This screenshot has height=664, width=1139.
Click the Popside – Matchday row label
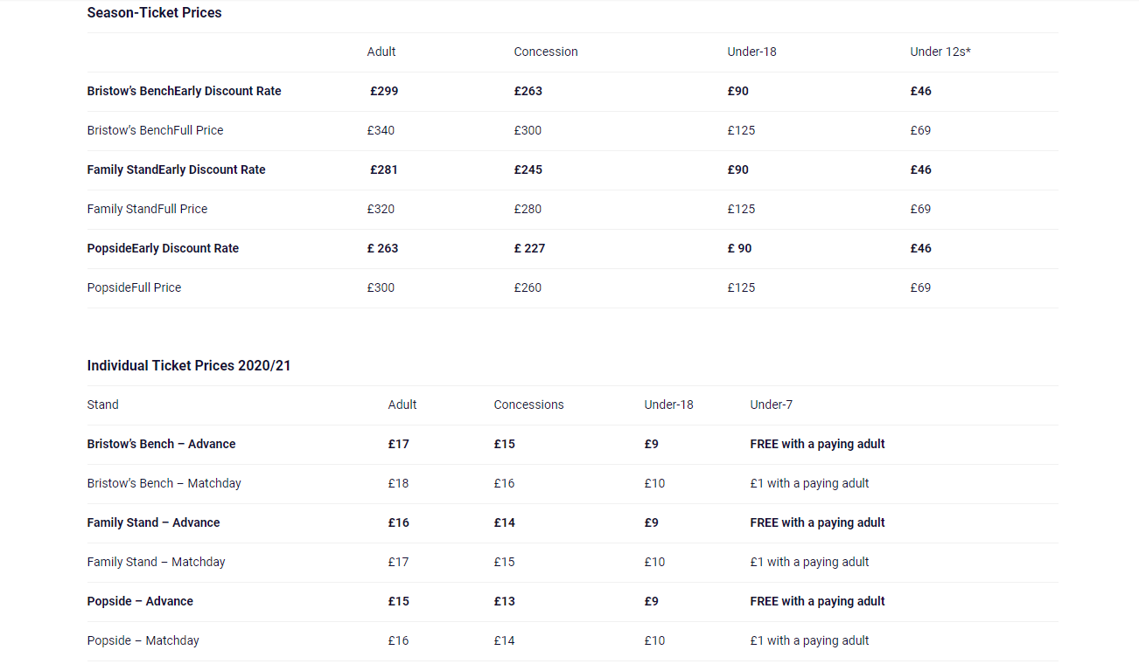[x=143, y=641]
